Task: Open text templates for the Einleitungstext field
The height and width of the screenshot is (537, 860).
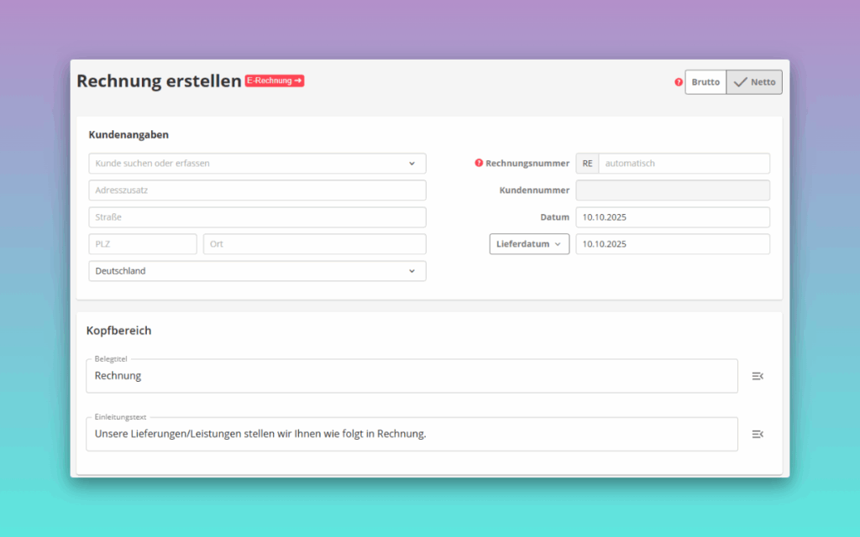Action: click(758, 434)
